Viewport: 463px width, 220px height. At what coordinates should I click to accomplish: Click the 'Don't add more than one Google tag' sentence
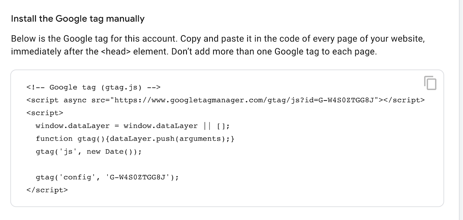click(x=274, y=51)
